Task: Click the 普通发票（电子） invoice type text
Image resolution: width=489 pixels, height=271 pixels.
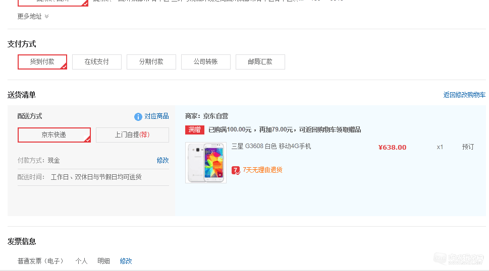Action: (40, 261)
